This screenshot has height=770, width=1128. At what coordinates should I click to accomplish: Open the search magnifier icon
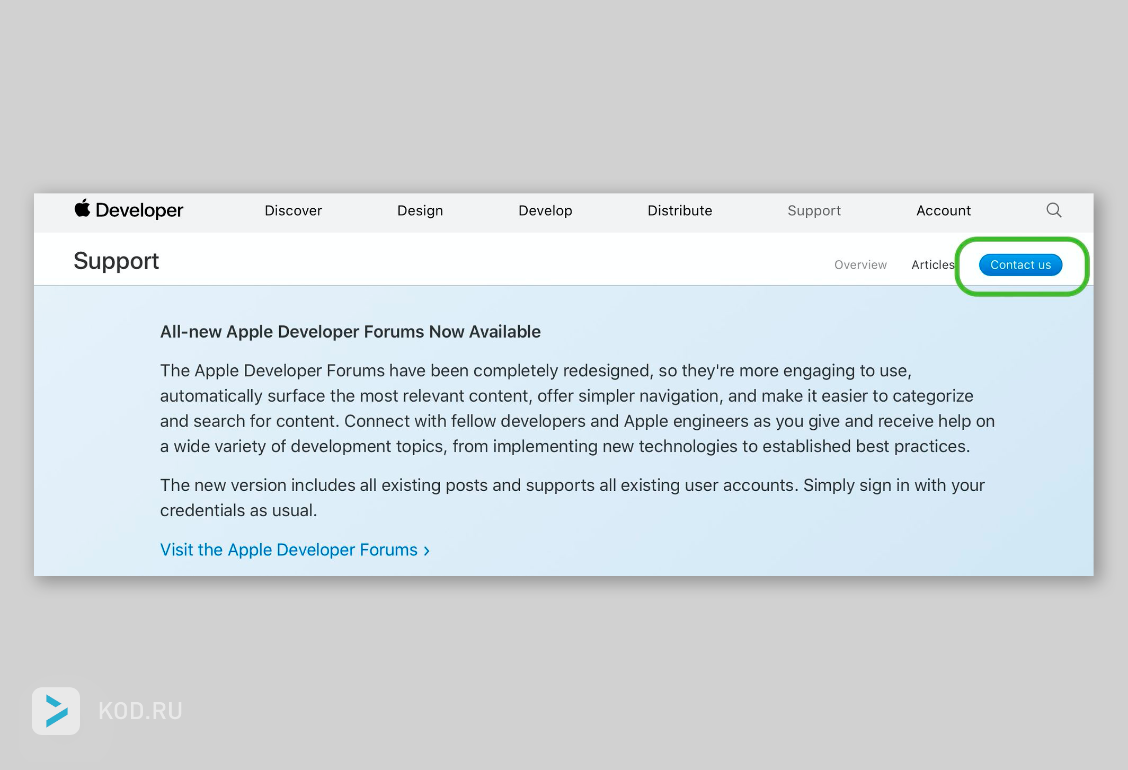pos(1054,210)
